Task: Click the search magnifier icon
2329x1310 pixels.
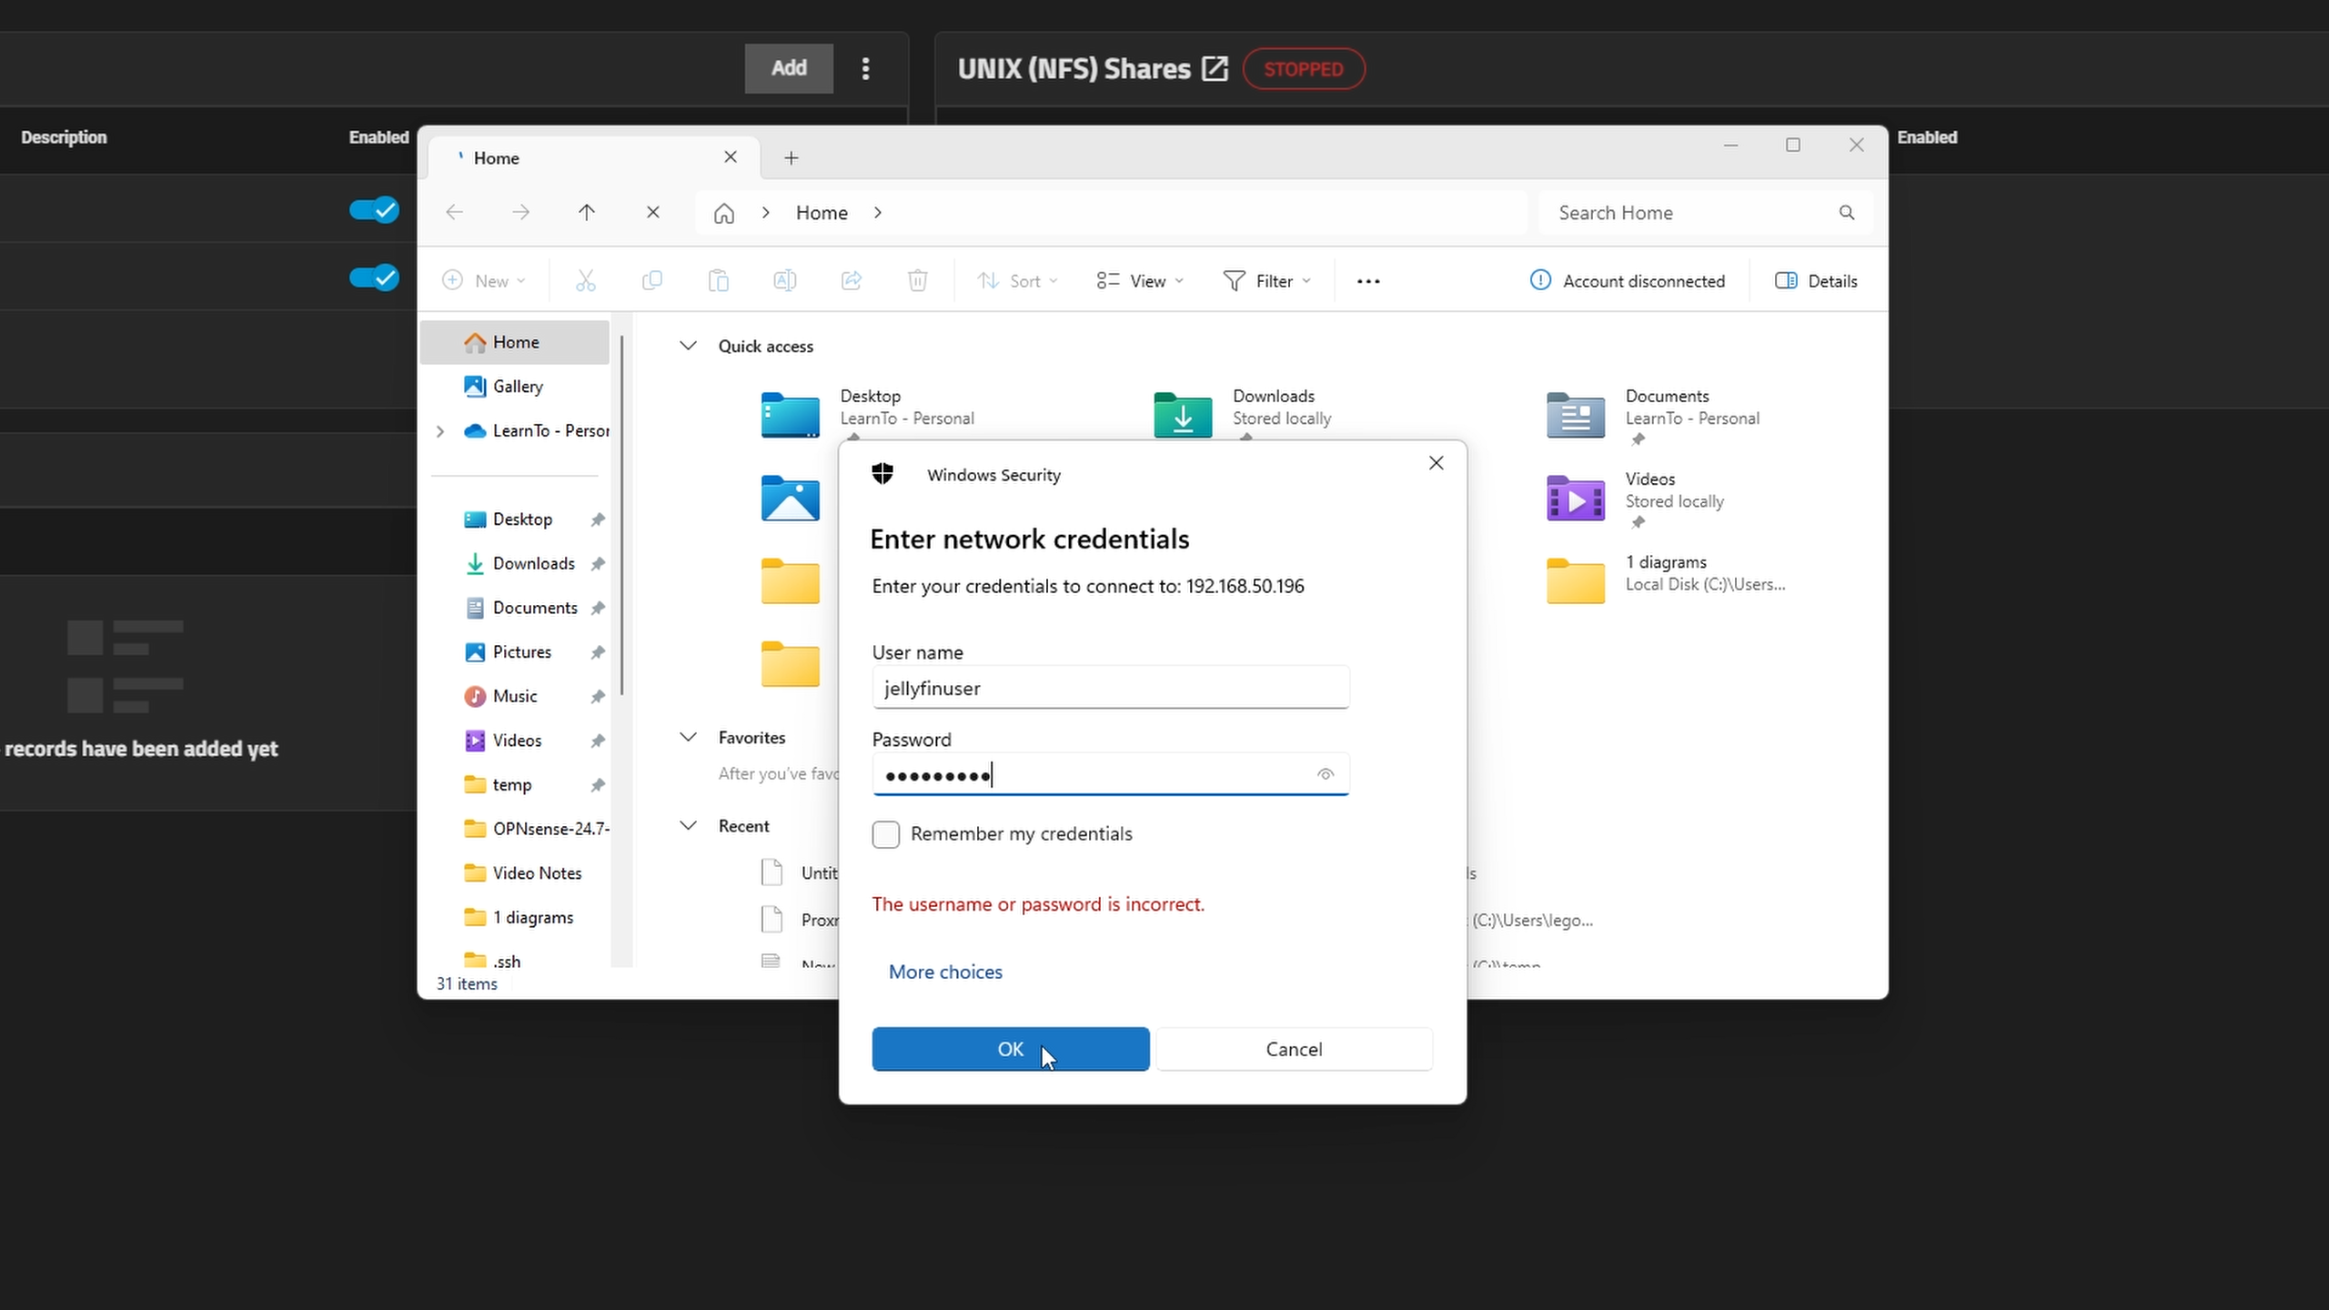Action: [x=1846, y=213]
